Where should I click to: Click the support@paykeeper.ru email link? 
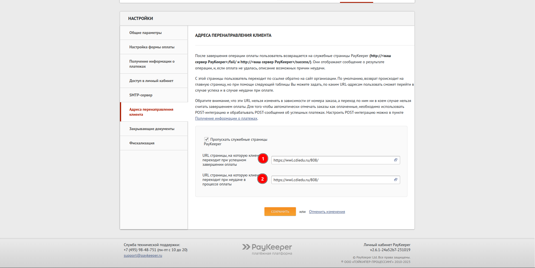coord(143,256)
